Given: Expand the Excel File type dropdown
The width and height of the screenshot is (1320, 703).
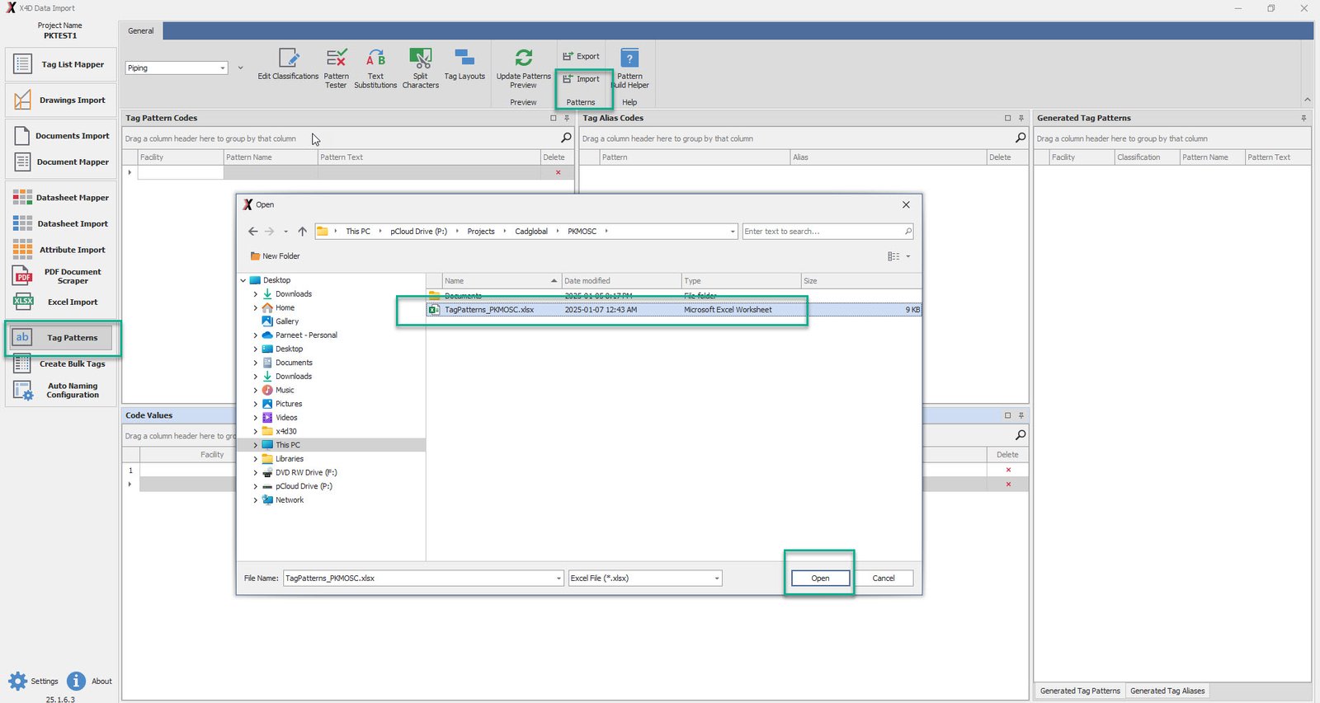Looking at the screenshot, I should click(715, 579).
